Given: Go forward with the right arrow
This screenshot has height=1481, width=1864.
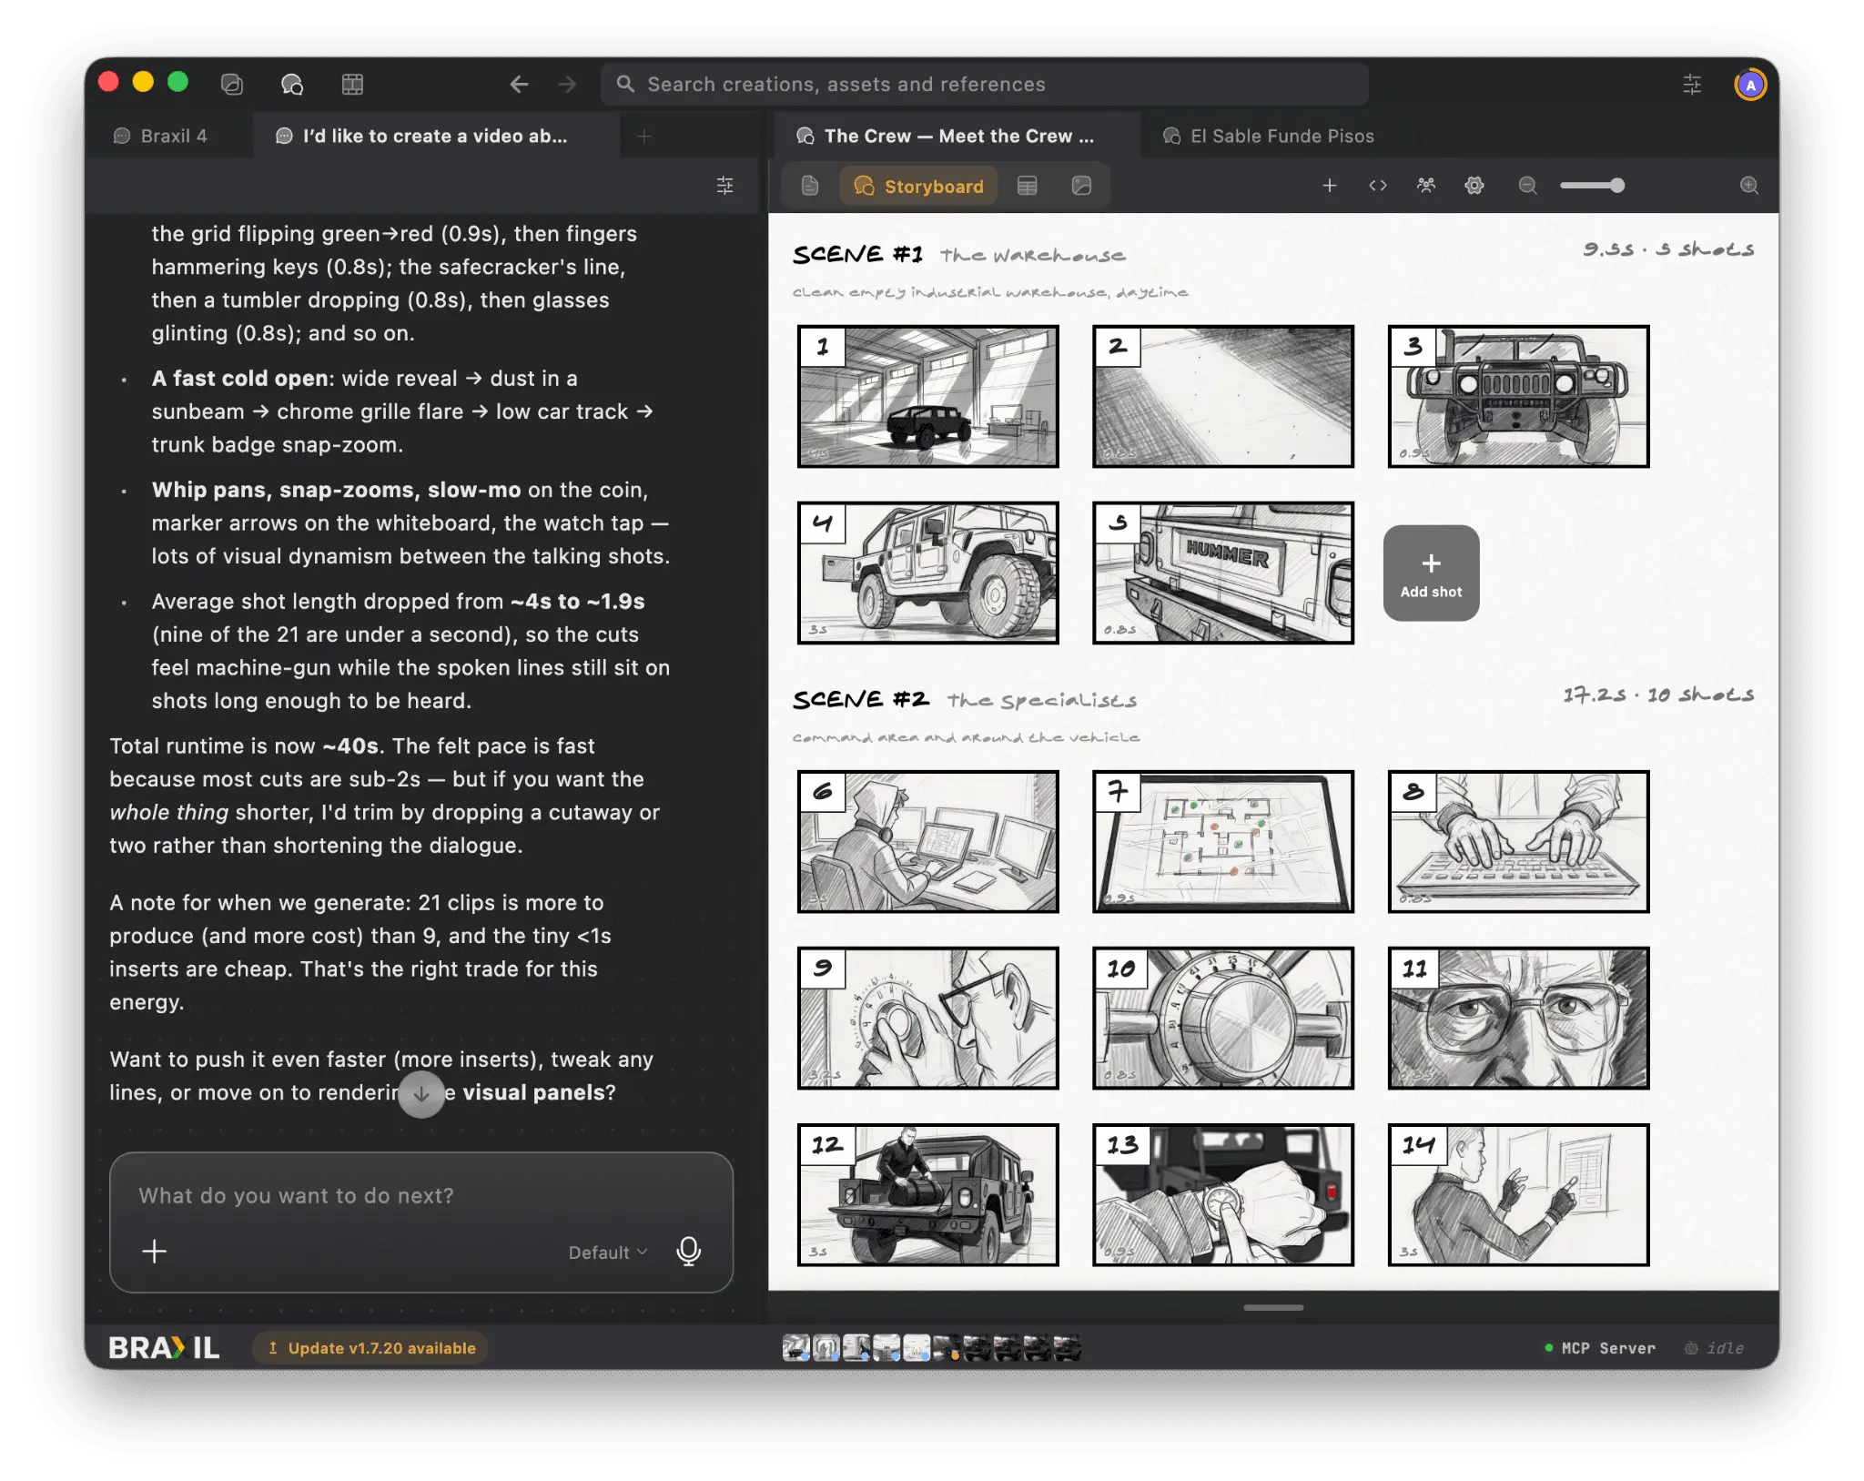Looking at the screenshot, I should coord(567,84).
